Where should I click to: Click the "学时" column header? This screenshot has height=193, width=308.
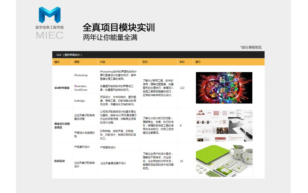point(185,62)
